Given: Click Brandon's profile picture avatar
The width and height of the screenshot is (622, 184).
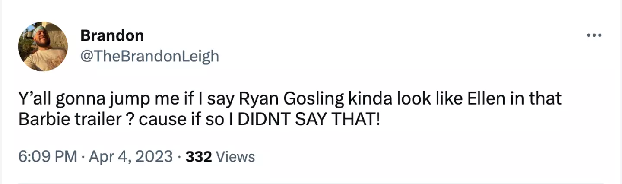Looking at the screenshot, I should [x=43, y=46].
